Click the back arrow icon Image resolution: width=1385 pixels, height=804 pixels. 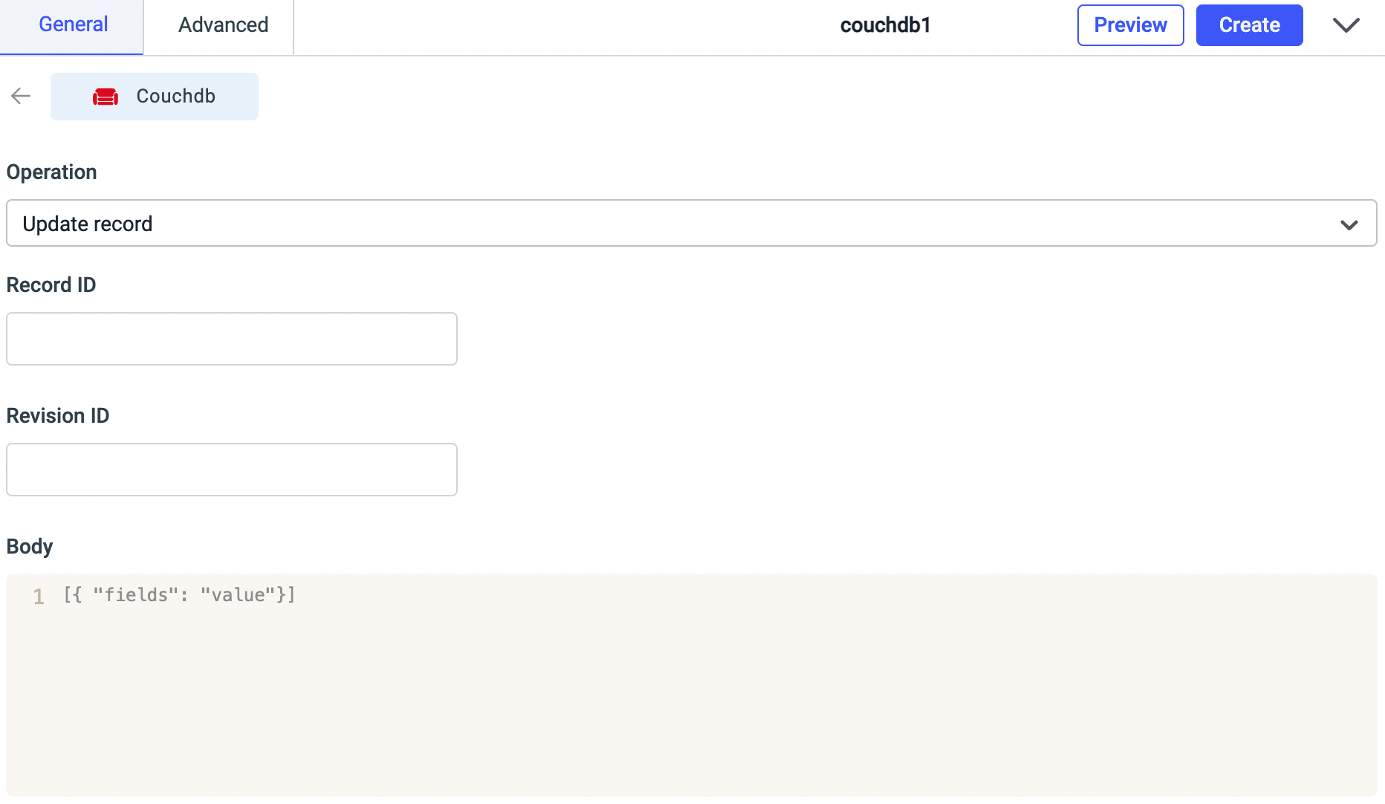(21, 96)
